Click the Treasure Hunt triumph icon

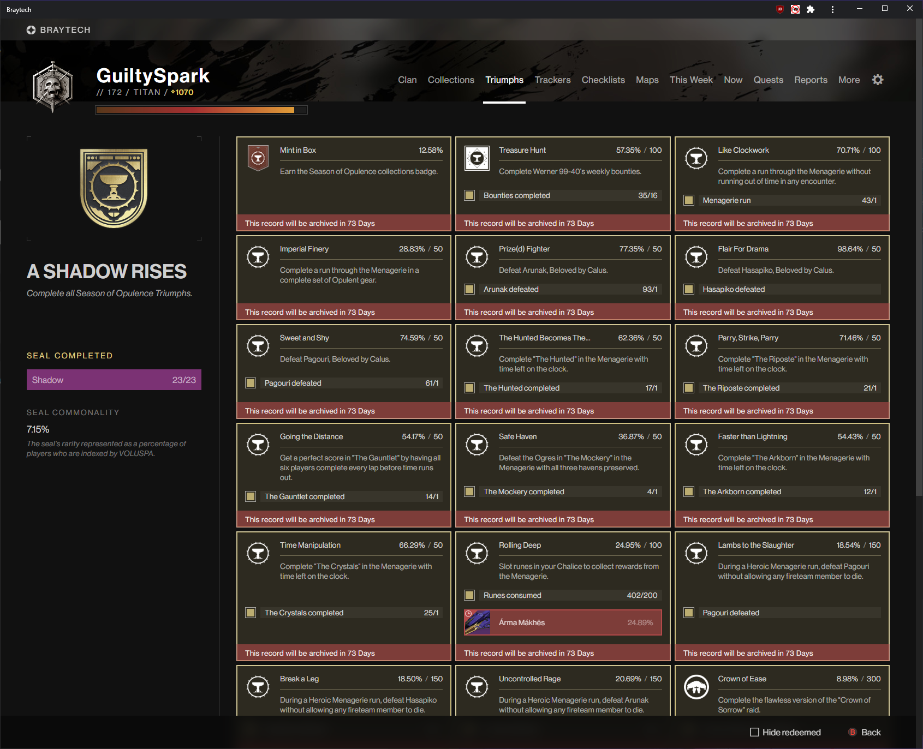pyautogui.click(x=477, y=158)
